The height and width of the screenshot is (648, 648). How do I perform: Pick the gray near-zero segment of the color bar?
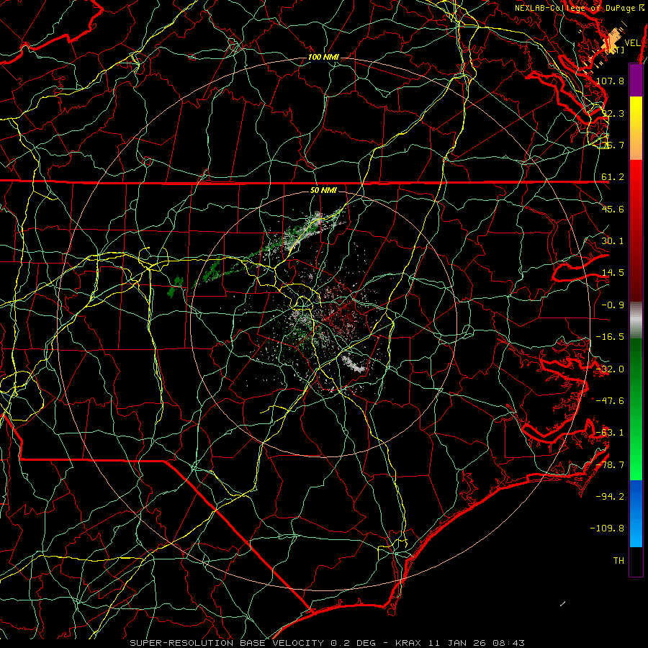(636, 320)
